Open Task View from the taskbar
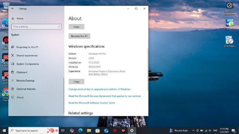The width and height of the screenshot is (239, 134). (x=63, y=130)
